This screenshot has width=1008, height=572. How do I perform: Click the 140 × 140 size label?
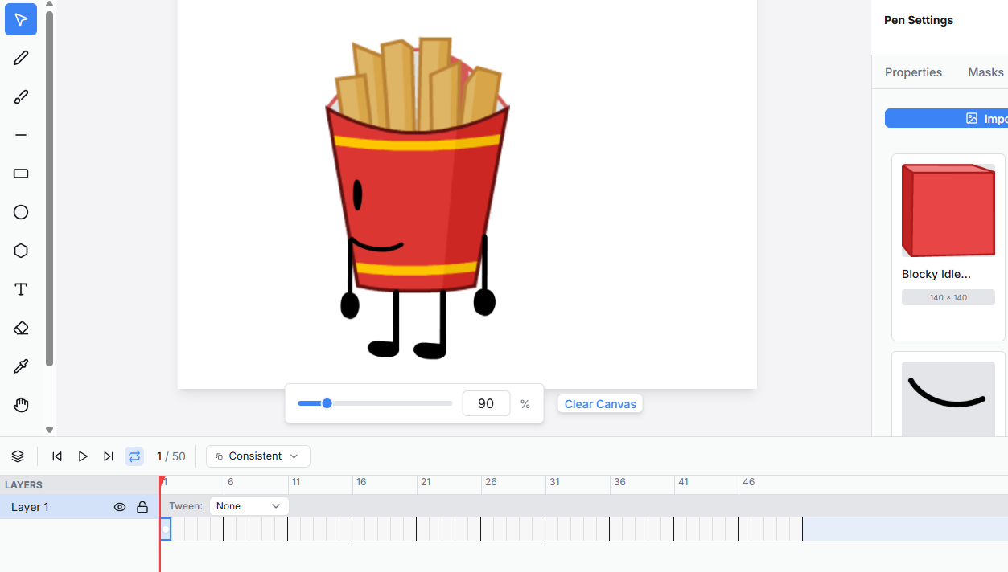point(948,297)
